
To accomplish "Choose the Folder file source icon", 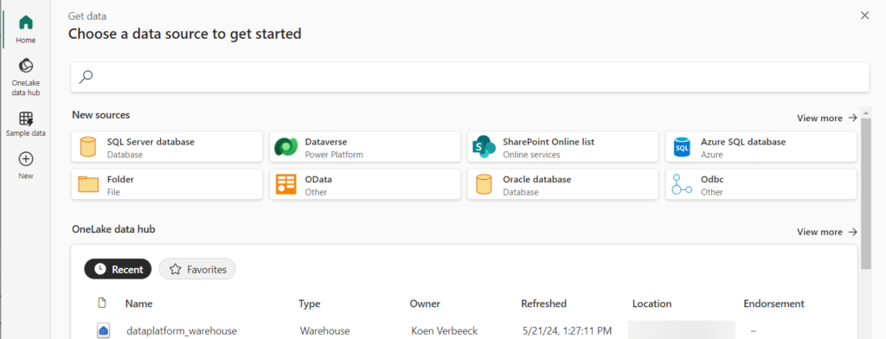I will pos(87,185).
